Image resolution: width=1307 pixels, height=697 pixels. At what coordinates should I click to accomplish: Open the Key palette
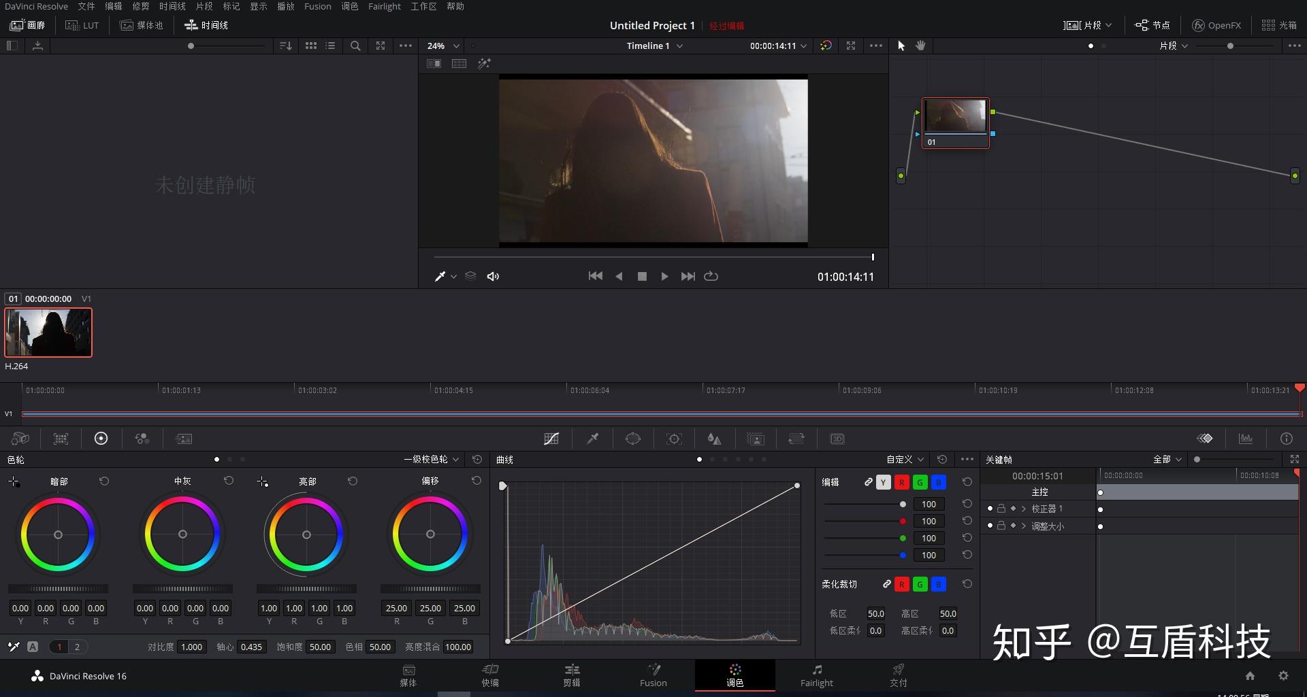(756, 439)
